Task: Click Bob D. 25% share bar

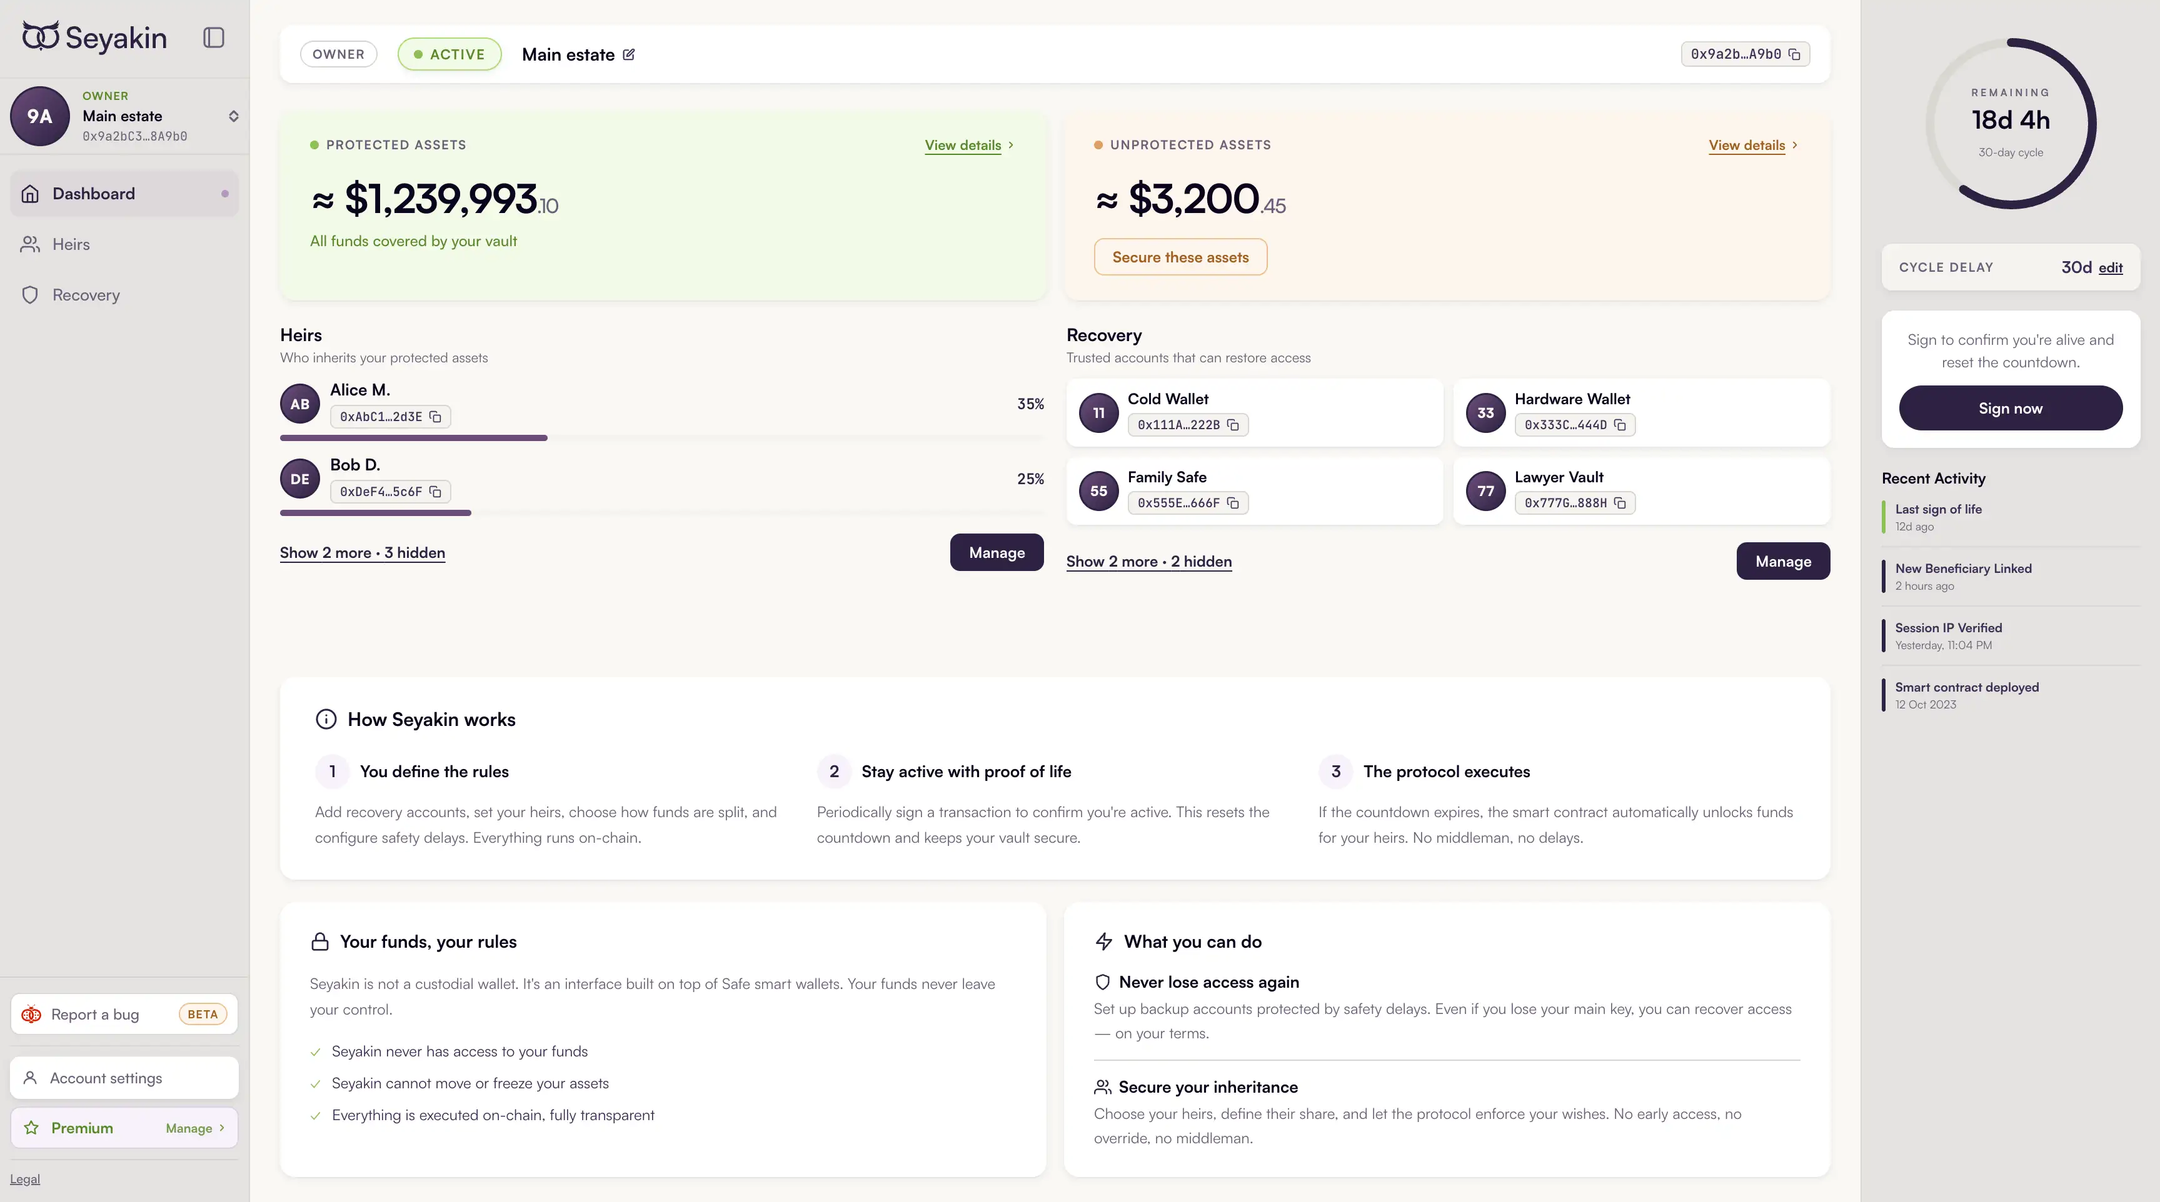Action: pyautogui.click(x=661, y=513)
